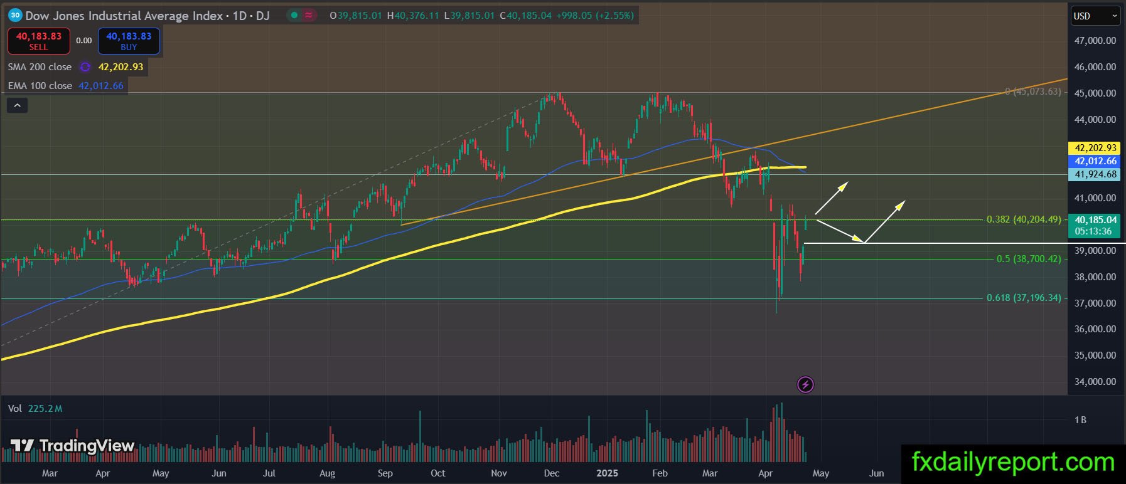Click the 44,000.00 price axis label
The image size is (1126, 484).
1095,120
